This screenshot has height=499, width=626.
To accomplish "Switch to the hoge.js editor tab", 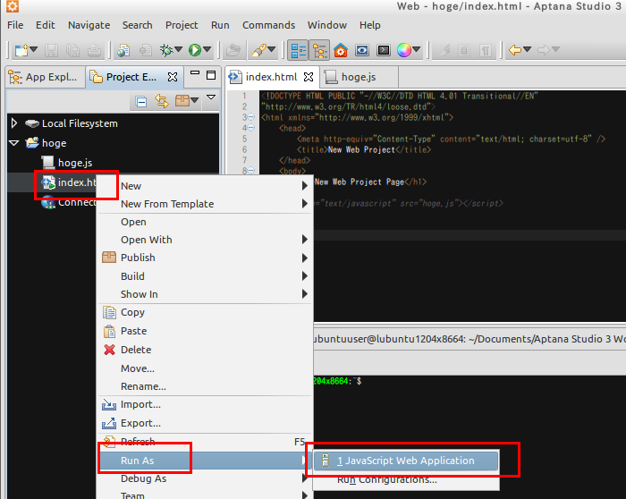I will click(359, 77).
